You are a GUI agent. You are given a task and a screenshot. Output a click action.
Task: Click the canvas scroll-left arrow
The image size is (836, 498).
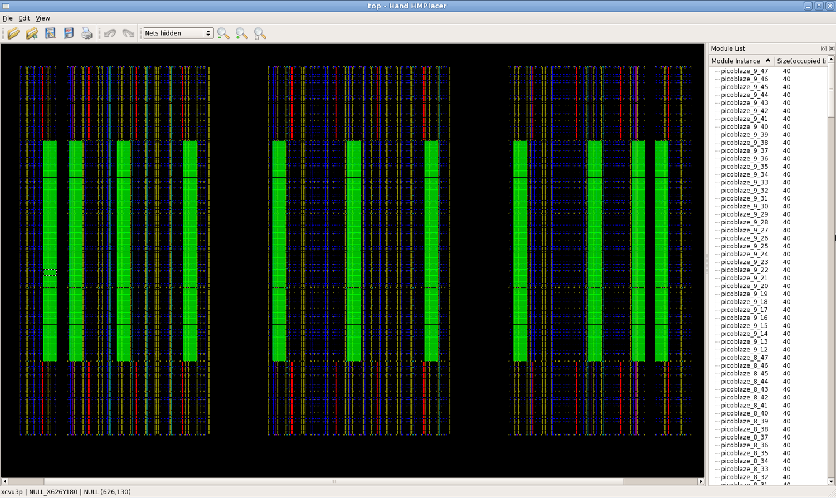[x=5, y=481]
